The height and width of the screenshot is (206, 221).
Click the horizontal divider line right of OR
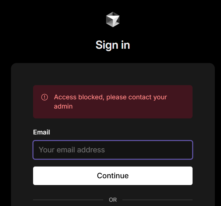(x=157, y=200)
